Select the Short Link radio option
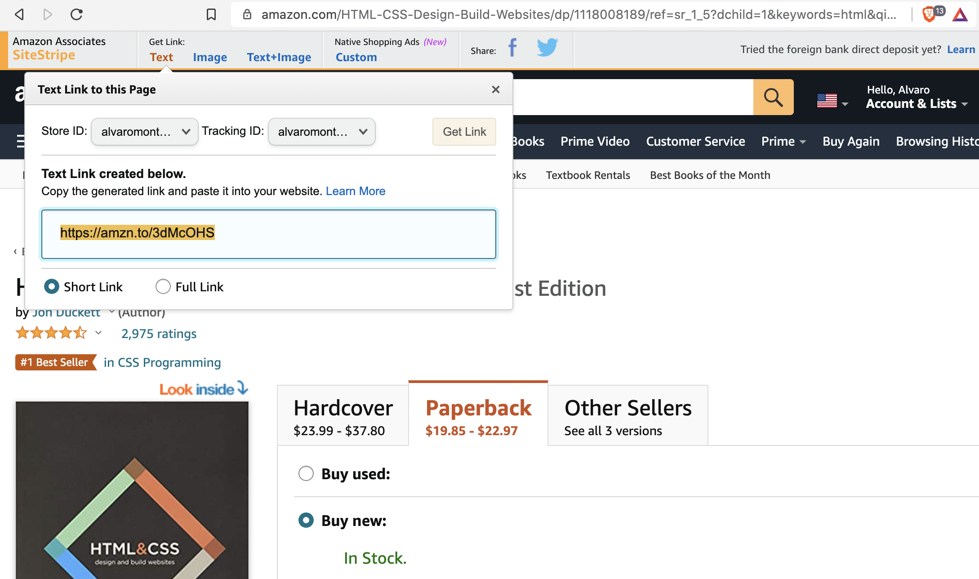Viewport: 979px width, 579px height. tap(52, 287)
